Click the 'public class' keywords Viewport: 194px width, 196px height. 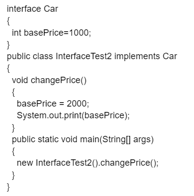tap(30, 57)
